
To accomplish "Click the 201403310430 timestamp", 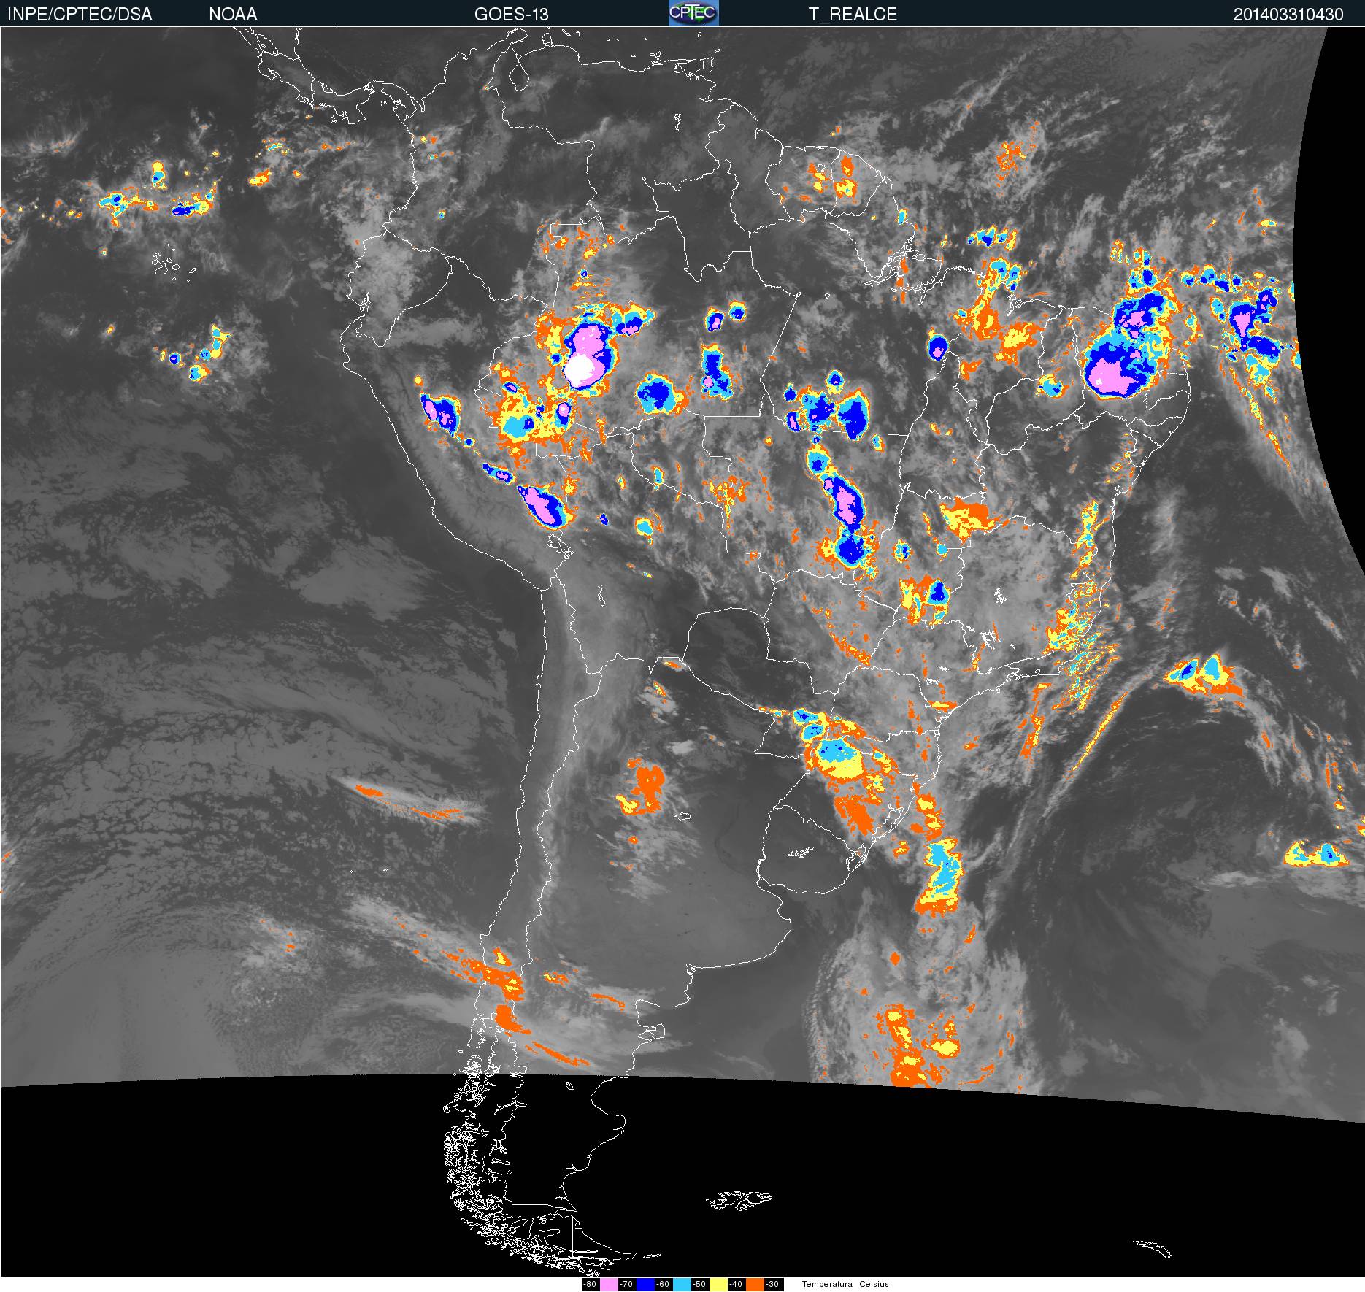I will point(1288,14).
